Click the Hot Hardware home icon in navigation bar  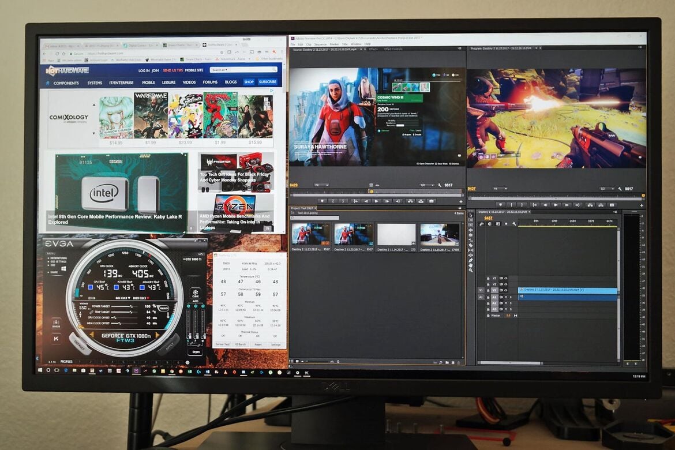[48, 82]
